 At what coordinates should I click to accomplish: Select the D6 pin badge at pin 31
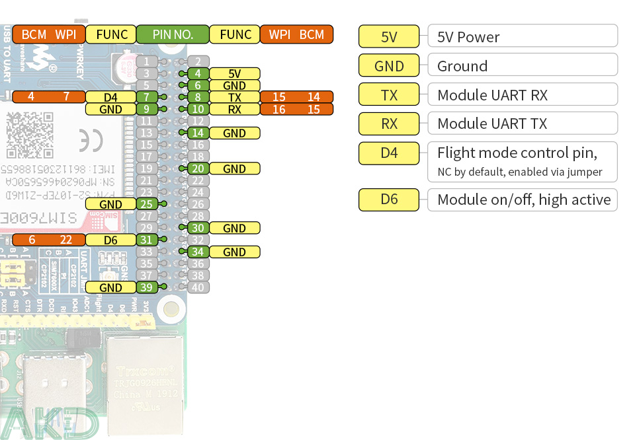click(x=110, y=240)
